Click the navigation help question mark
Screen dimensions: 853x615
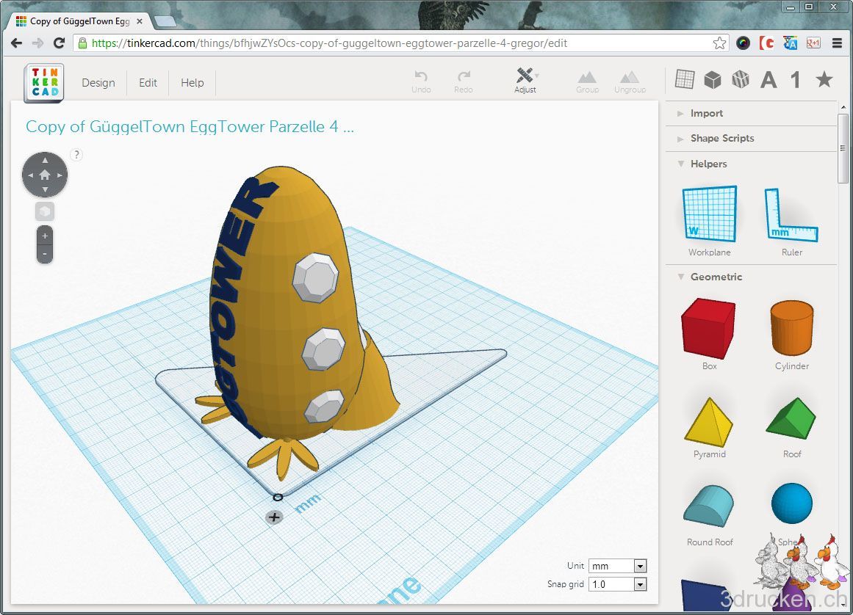coord(76,155)
